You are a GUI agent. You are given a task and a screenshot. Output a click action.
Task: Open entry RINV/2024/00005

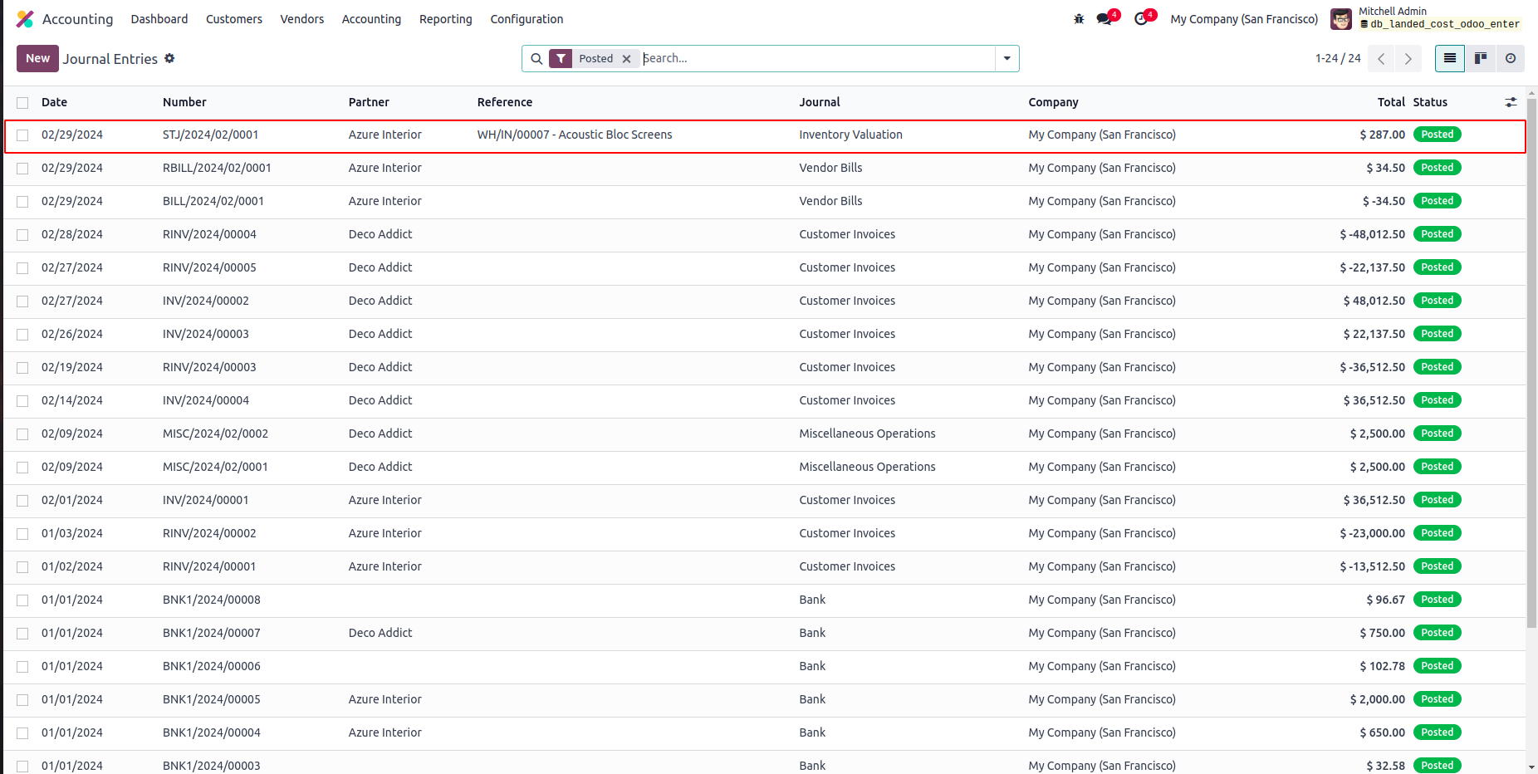(209, 267)
